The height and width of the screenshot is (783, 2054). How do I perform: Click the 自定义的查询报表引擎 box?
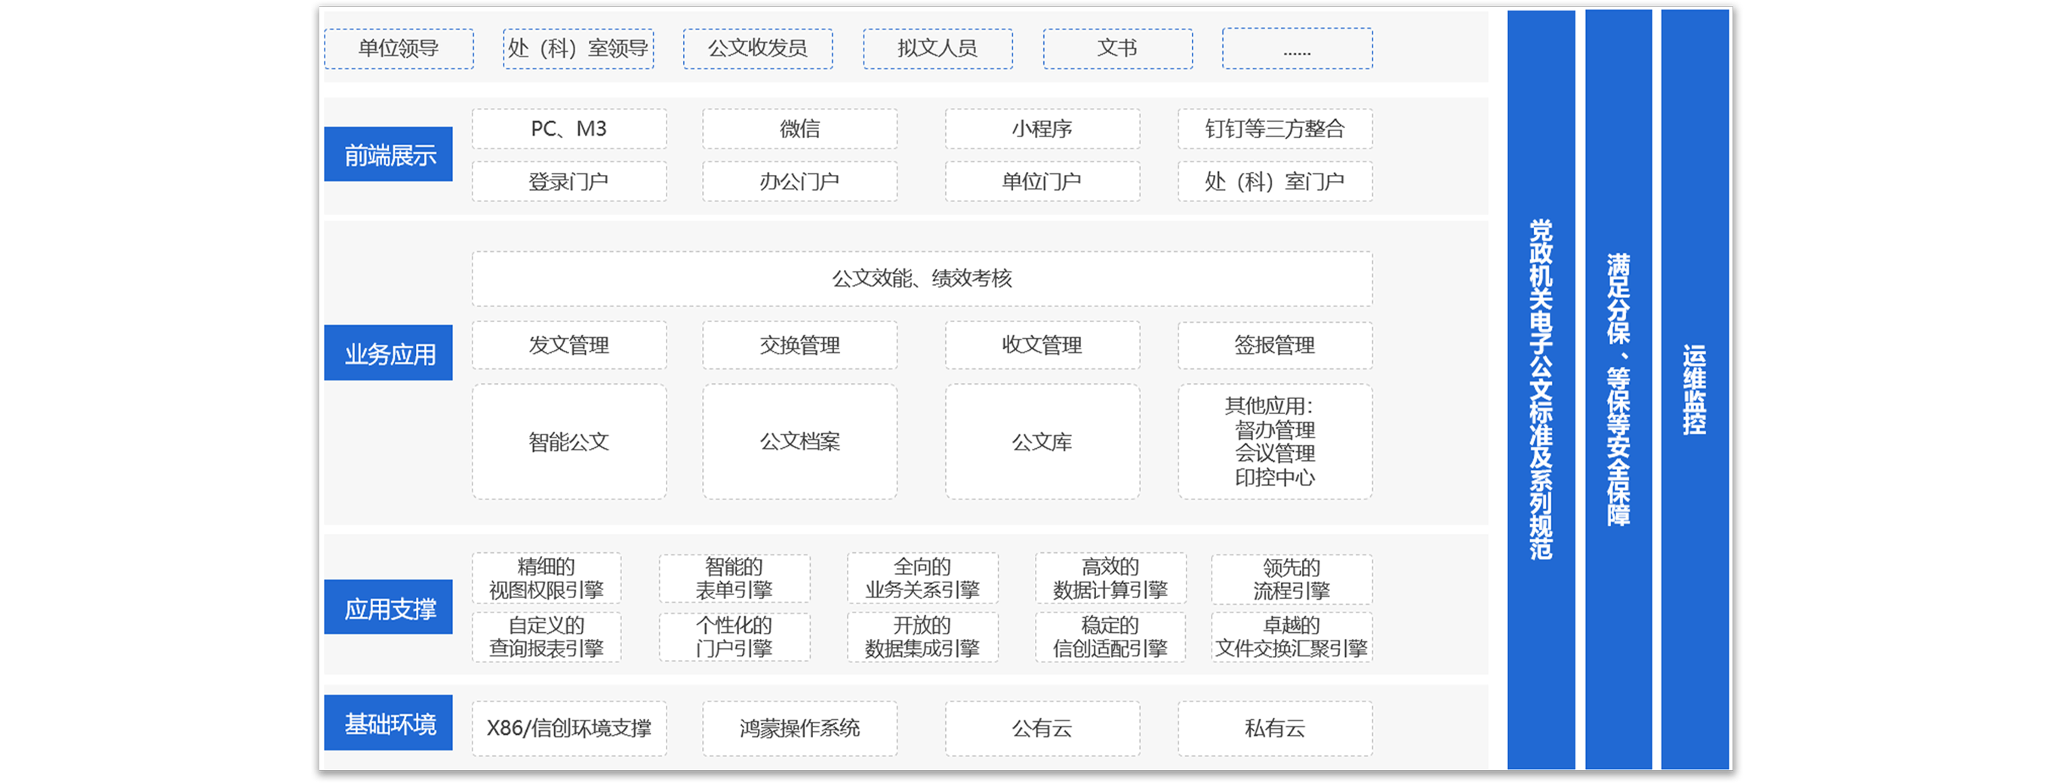[547, 637]
